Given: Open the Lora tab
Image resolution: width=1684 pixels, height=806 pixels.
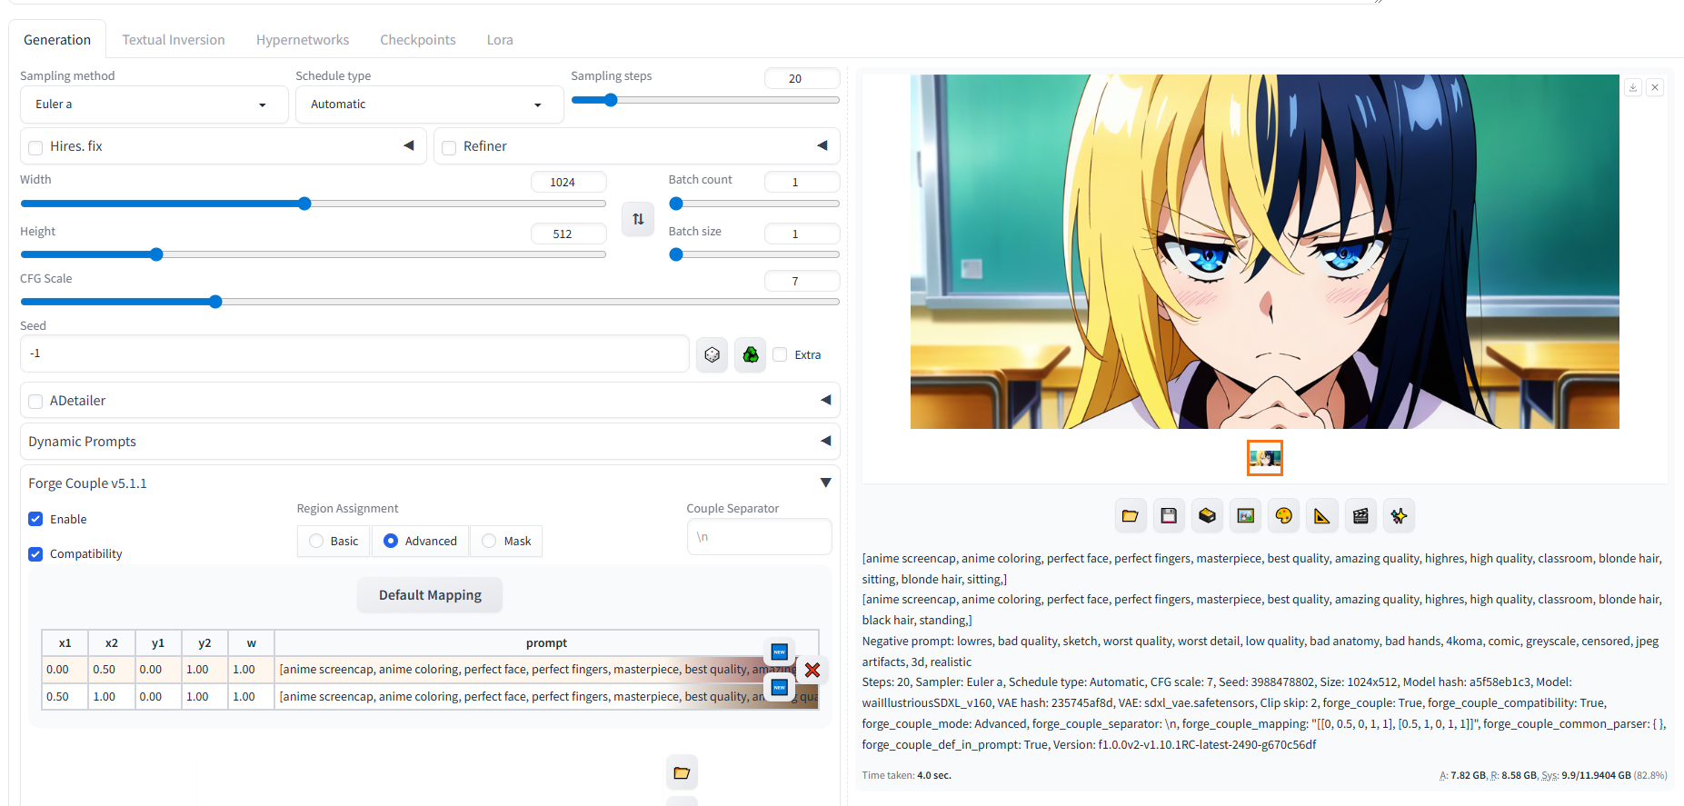Looking at the screenshot, I should [500, 40].
